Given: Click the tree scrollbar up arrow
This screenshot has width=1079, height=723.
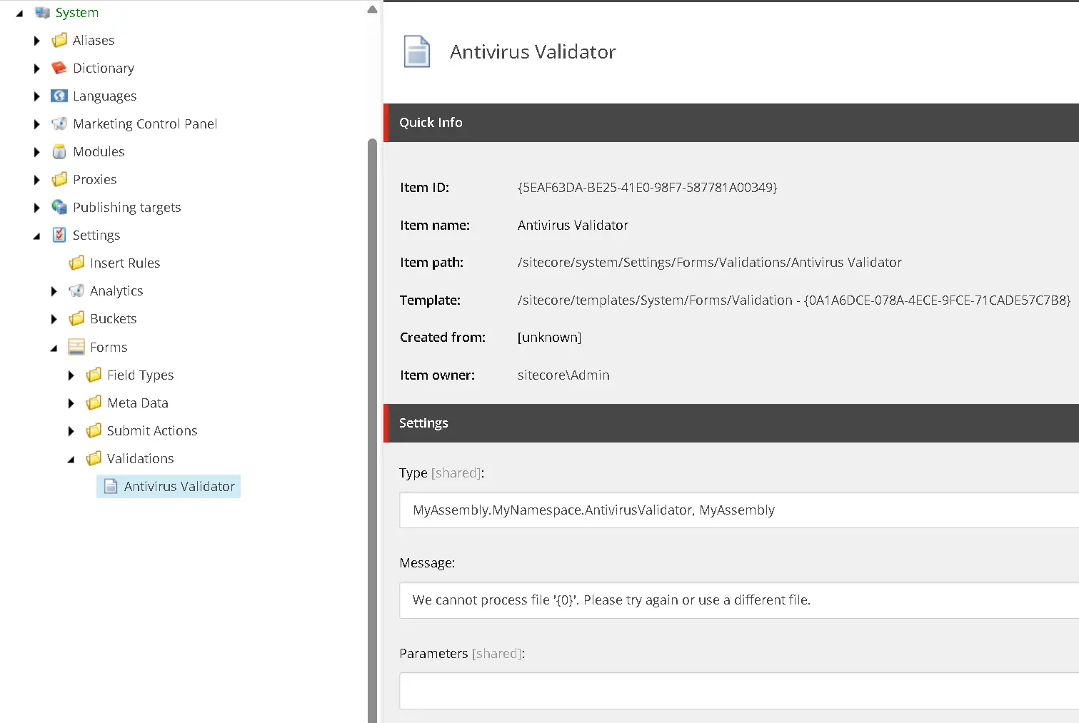Looking at the screenshot, I should point(372,9).
